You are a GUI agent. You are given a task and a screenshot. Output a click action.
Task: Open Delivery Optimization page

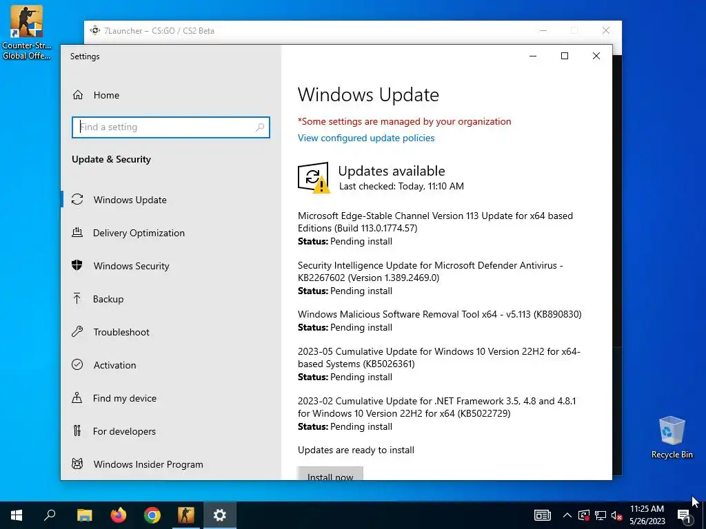pyautogui.click(x=171, y=233)
